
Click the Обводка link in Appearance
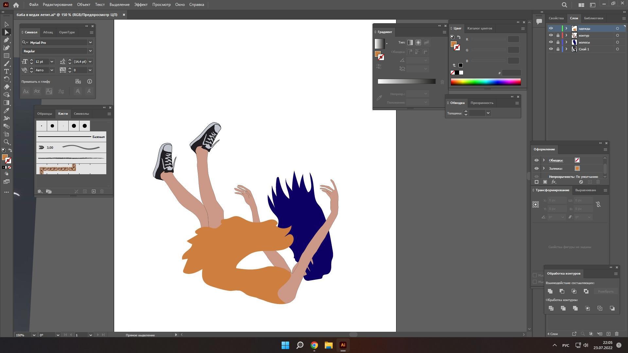point(556,160)
